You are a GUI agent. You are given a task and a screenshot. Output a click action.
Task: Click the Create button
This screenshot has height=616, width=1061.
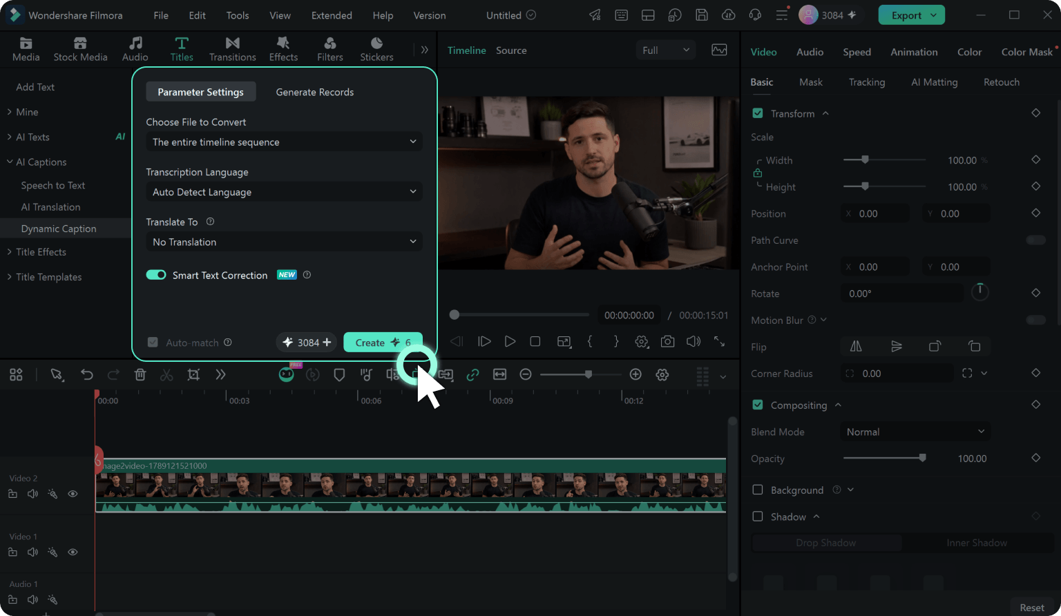(383, 343)
